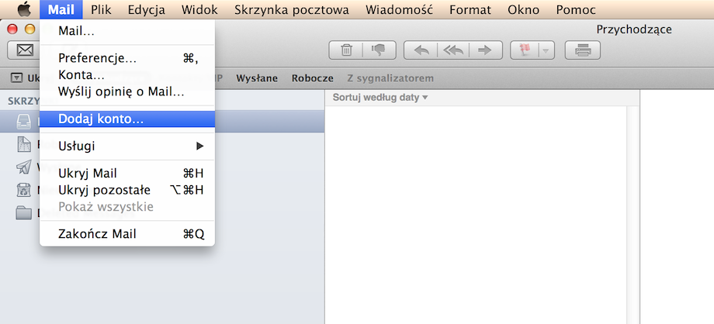Mark as junk with thumbs-down icon

(380, 50)
